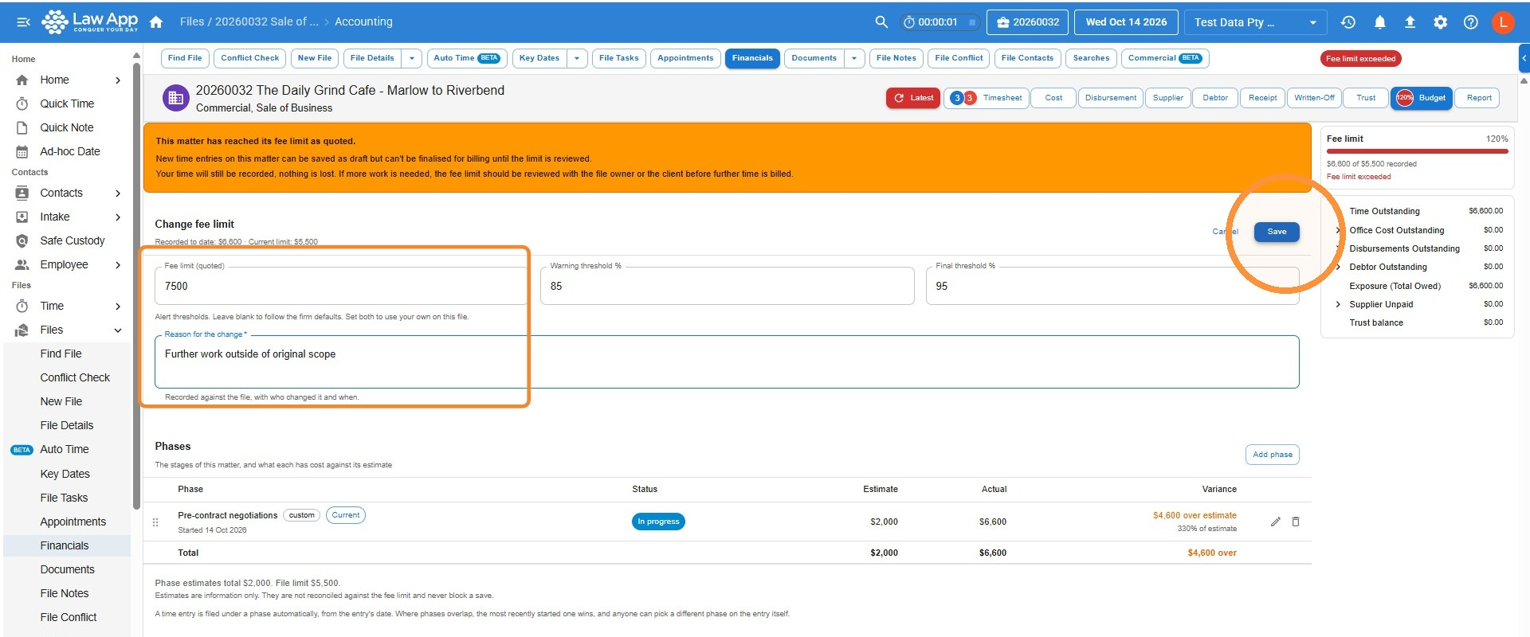Image resolution: width=1530 pixels, height=637 pixels.
Task: Open the Conflict Check toolbar button
Action: coord(249,58)
